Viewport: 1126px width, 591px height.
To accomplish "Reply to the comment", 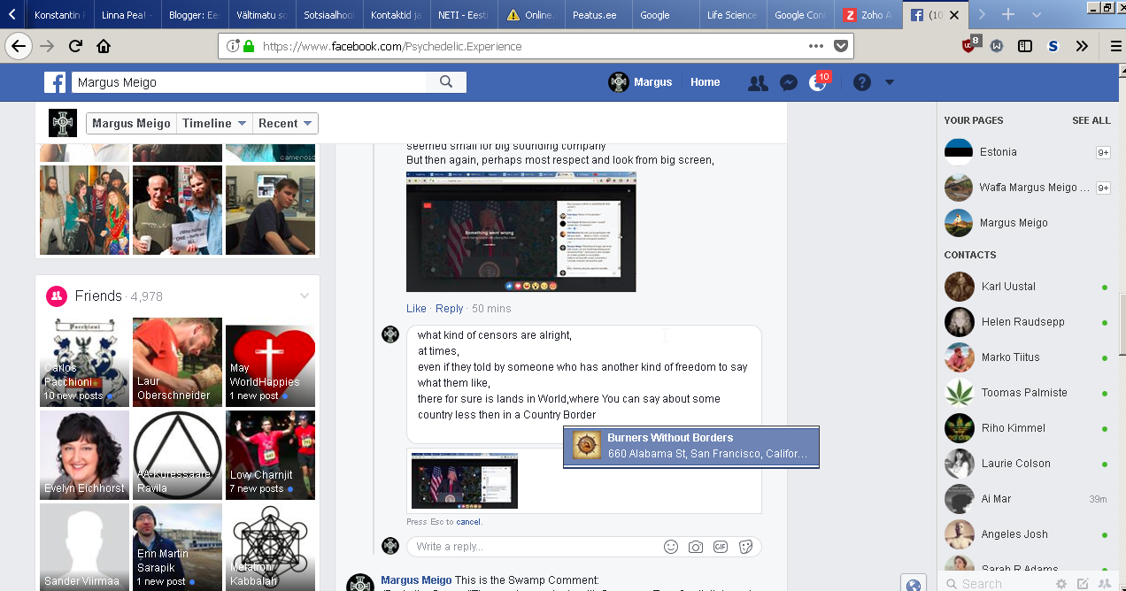I will [450, 309].
